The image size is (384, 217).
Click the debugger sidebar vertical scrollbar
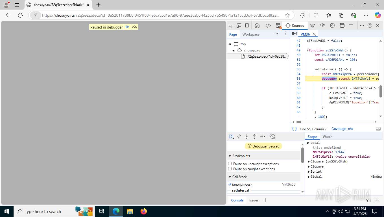[x=303, y=155]
